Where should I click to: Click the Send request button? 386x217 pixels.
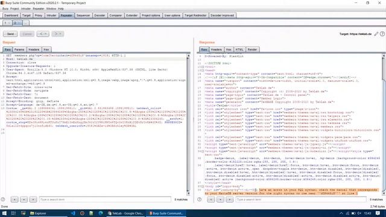click(10, 34)
